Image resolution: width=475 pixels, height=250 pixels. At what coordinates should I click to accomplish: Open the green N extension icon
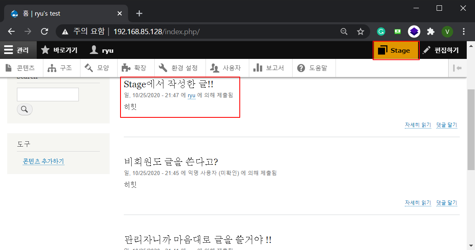pyautogui.click(x=397, y=31)
